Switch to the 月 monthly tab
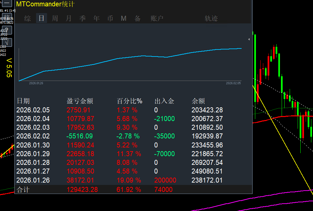 [68, 18]
